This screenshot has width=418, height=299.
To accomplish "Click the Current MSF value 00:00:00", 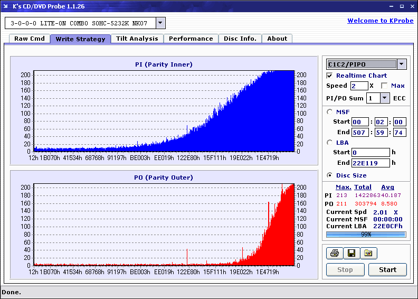I will click(x=387, y=219).
